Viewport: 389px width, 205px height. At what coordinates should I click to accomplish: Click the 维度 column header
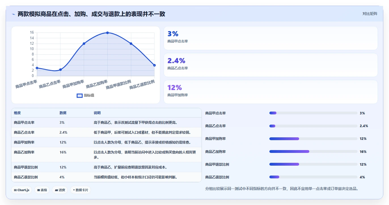tap(17, 113)
